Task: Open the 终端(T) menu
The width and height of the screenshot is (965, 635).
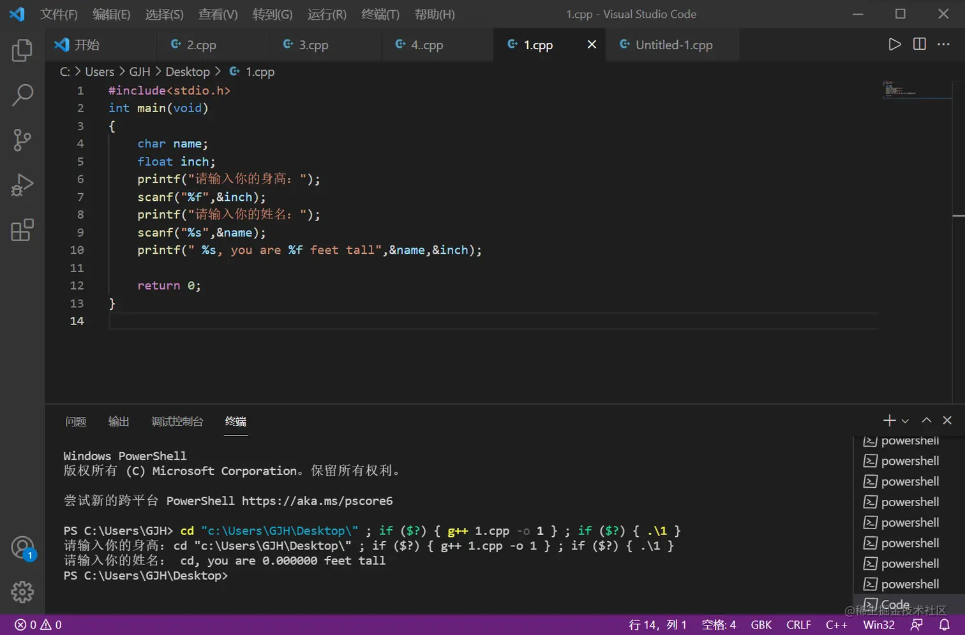Action: [x=380, y=14]
